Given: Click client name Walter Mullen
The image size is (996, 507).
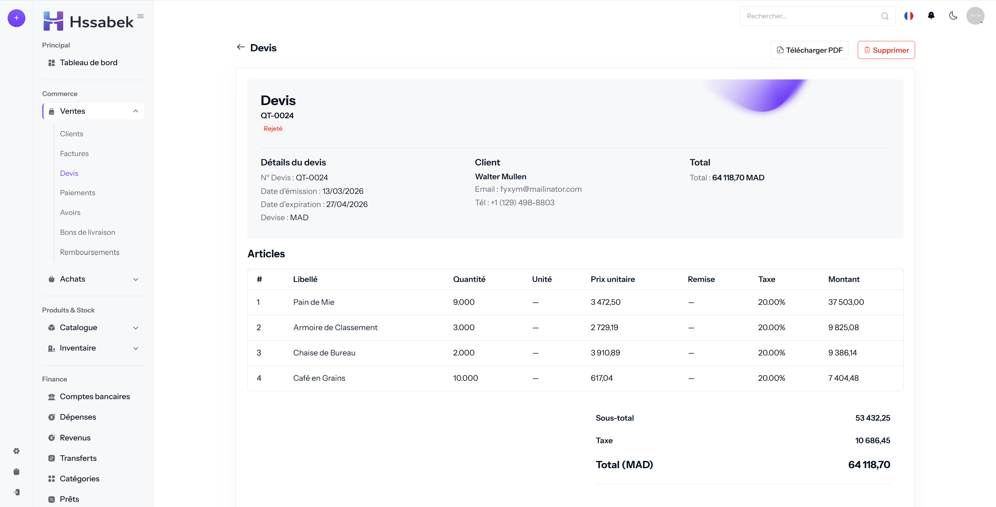Looking at the screenshot, I should pos(500,177).
